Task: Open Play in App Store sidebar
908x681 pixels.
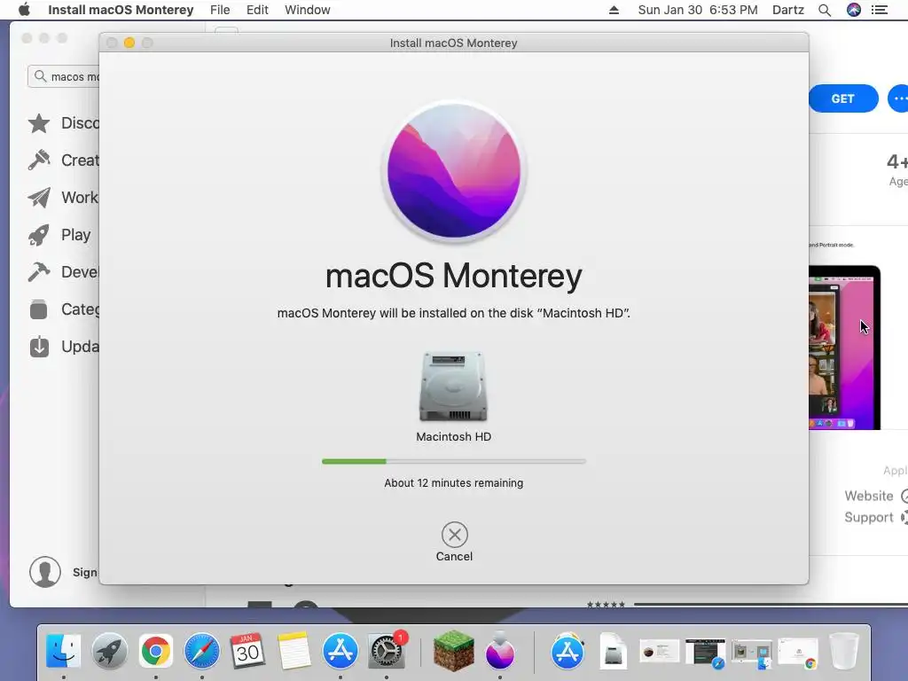Action: 59,234
